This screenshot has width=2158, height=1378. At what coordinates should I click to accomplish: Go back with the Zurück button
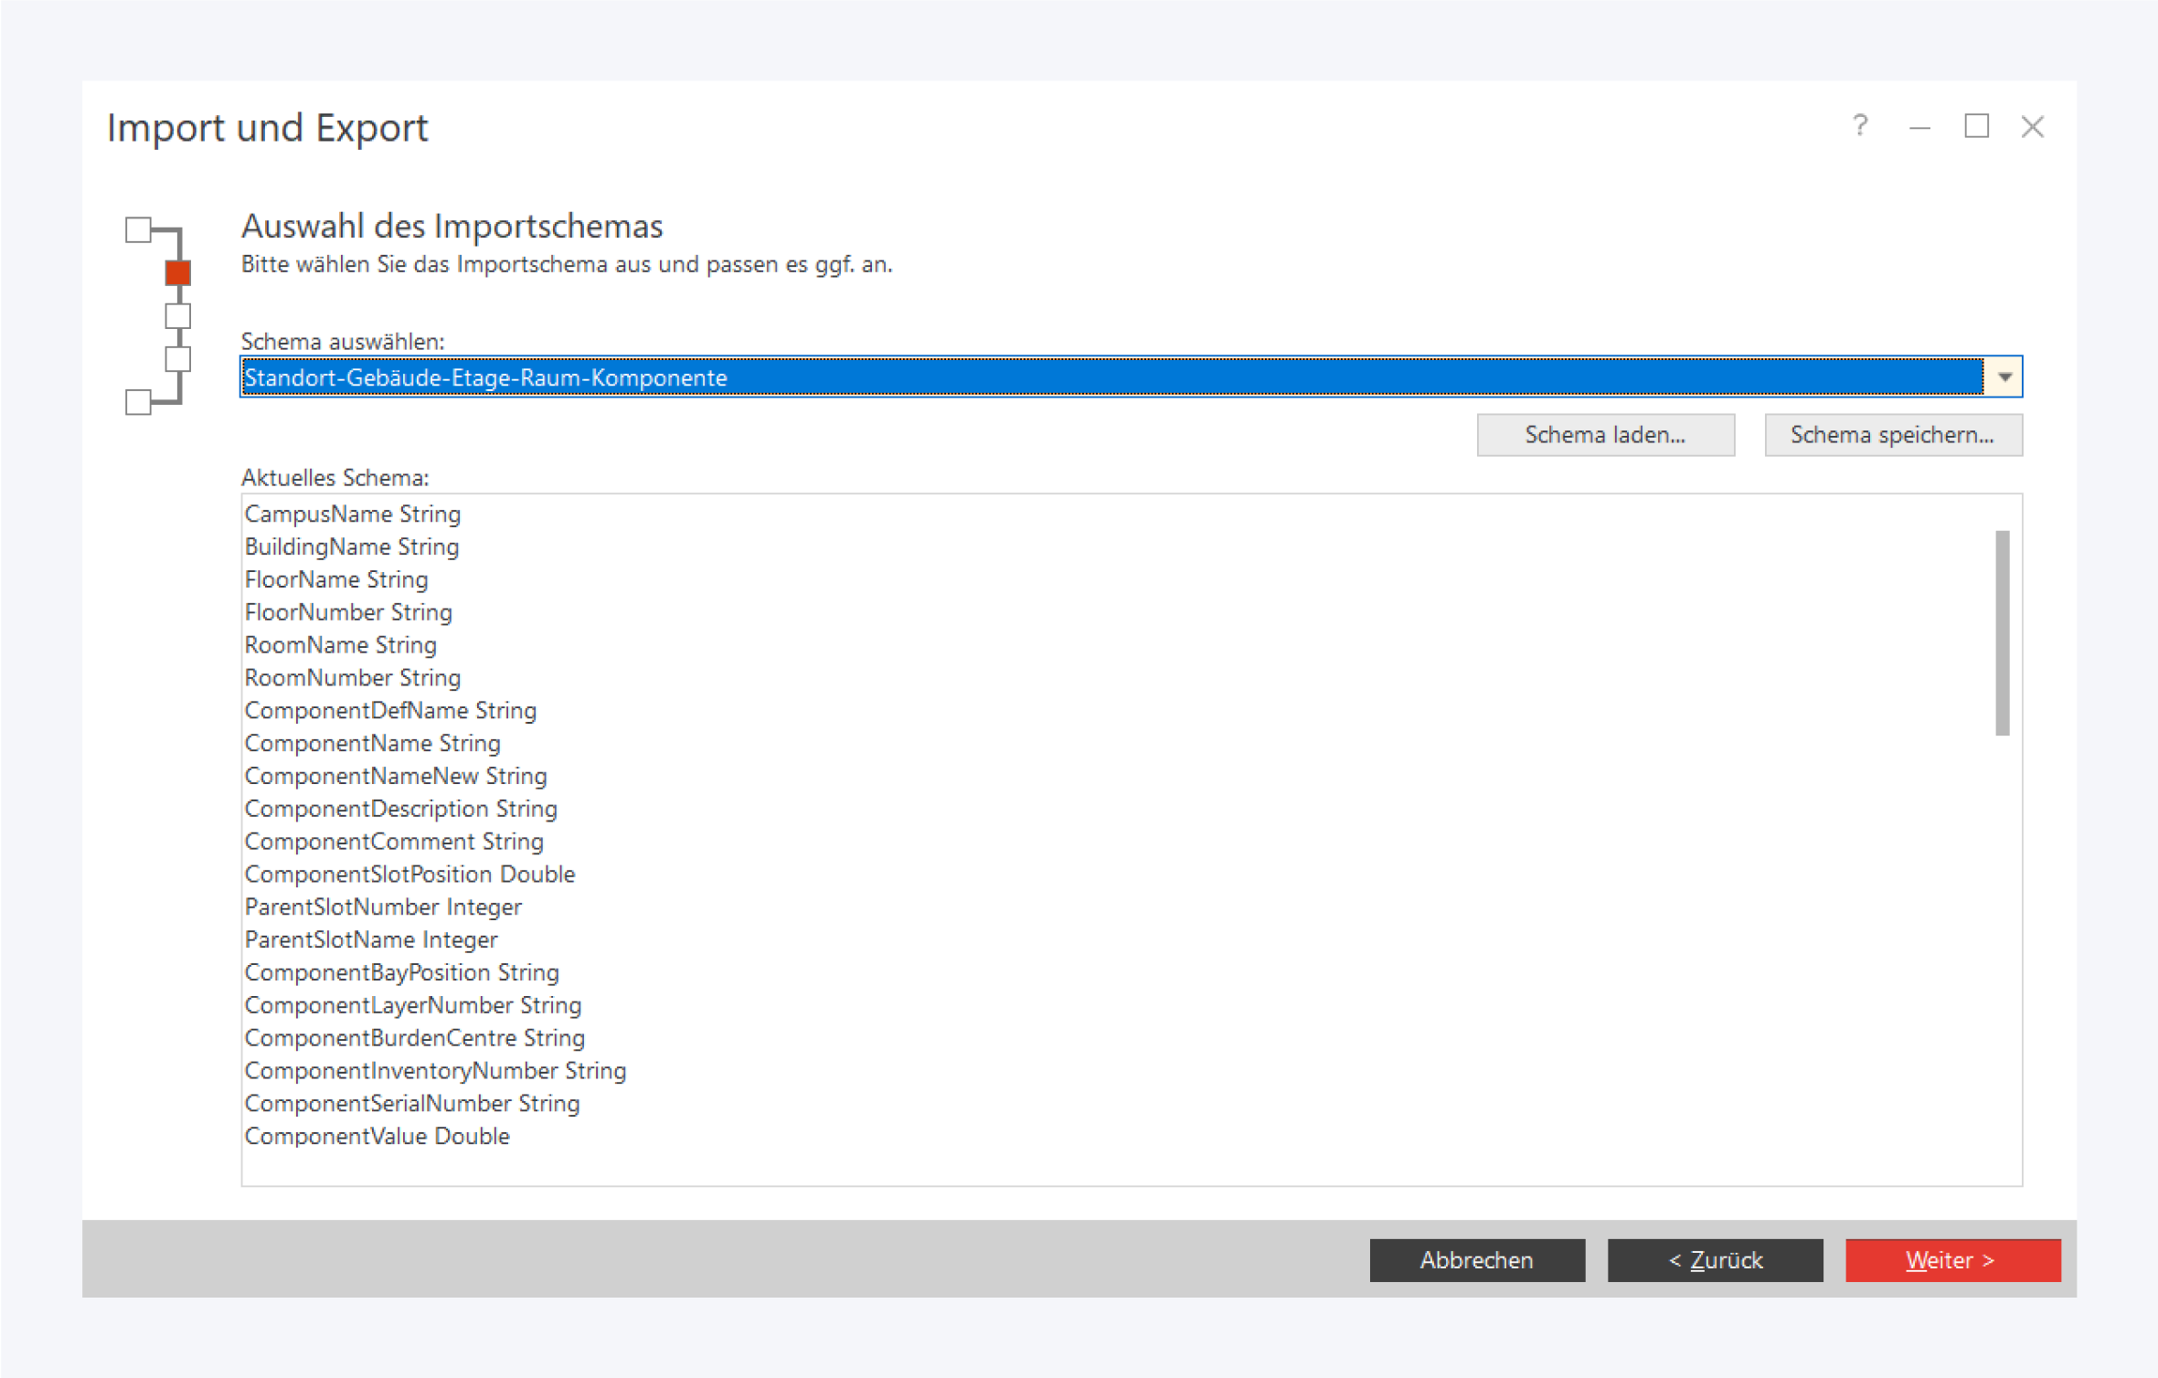tap(1715, 1260)
